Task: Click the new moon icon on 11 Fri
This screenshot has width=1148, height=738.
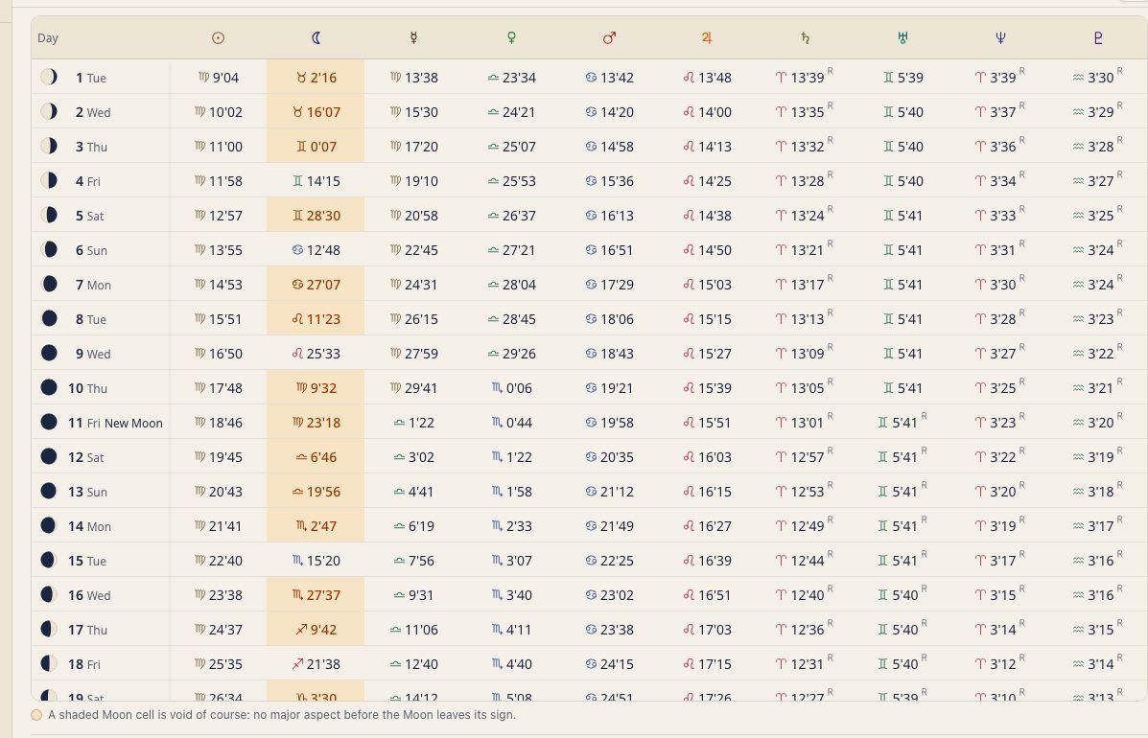Action: [x=48, y=422]
